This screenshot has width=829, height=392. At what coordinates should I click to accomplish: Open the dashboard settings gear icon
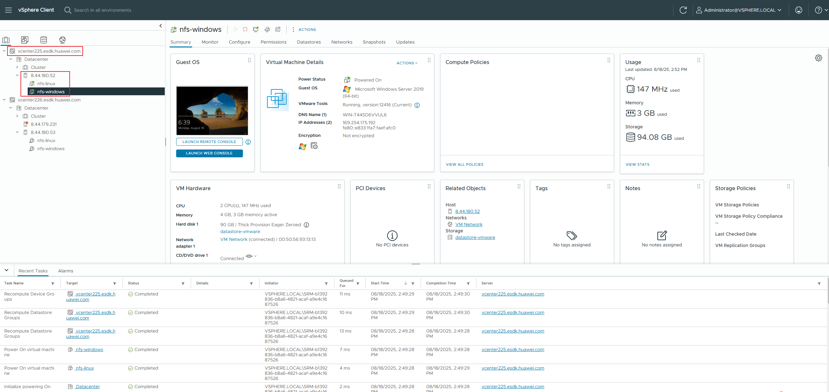click(x=819, y=58)
